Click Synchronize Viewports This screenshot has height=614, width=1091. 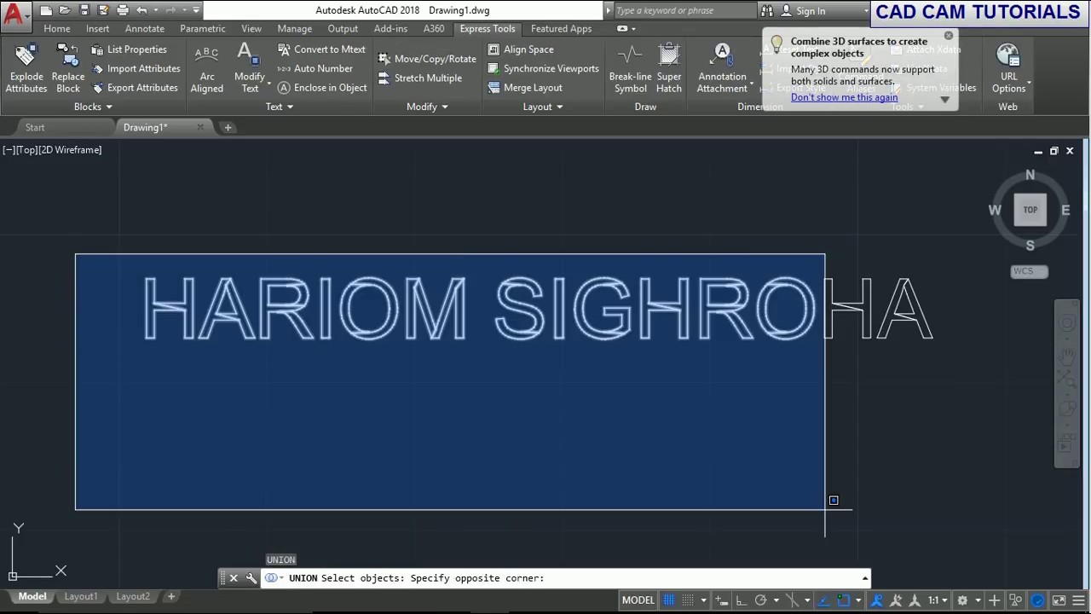543,68
